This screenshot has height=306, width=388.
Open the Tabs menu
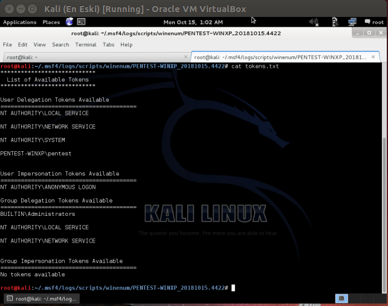pos(108,45)
